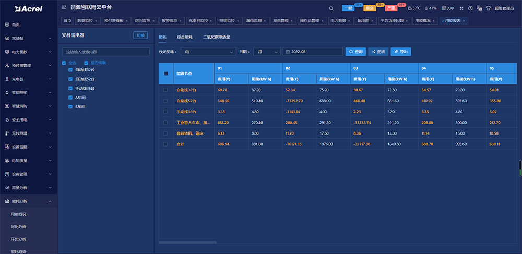Click the 导出 export button
This screenshot has height=255, width=522.
click(x=401, y=52)
